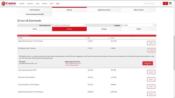The width and height of the screenshot is (175, 98).
Task: Open the Products menu
Action: click(30, 4)
